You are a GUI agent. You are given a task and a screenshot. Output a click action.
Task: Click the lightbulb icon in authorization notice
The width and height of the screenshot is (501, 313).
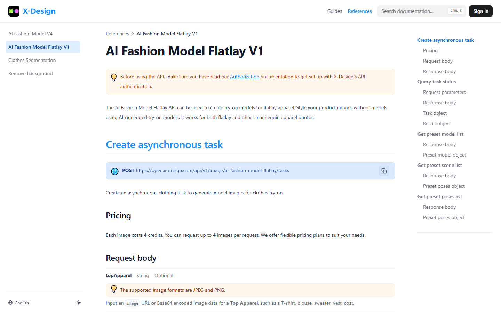[114, 78]
